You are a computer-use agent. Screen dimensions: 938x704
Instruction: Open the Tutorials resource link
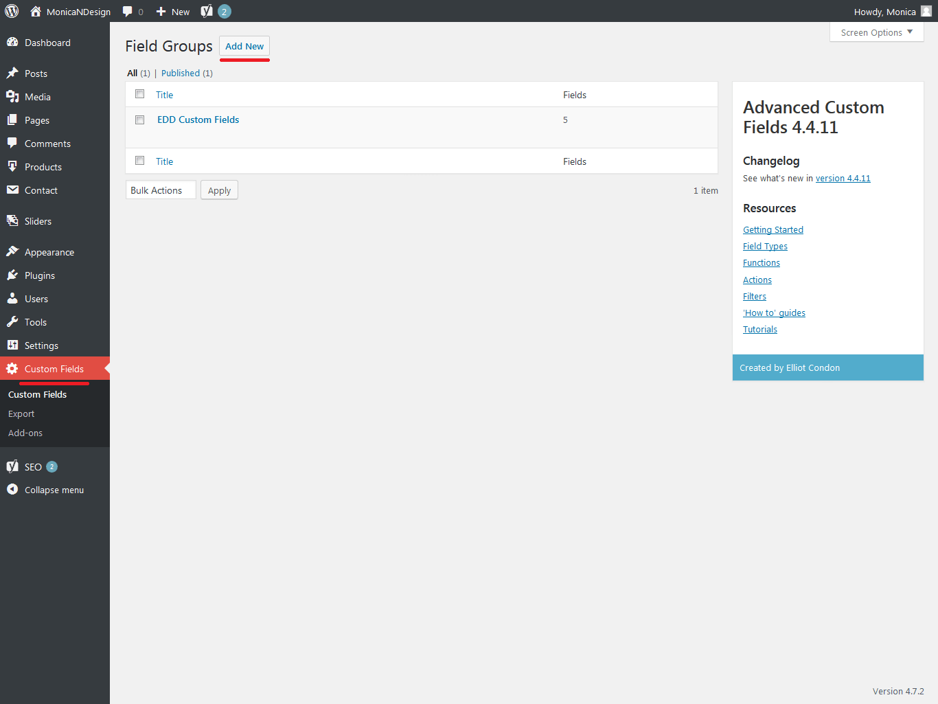point(760,329)
